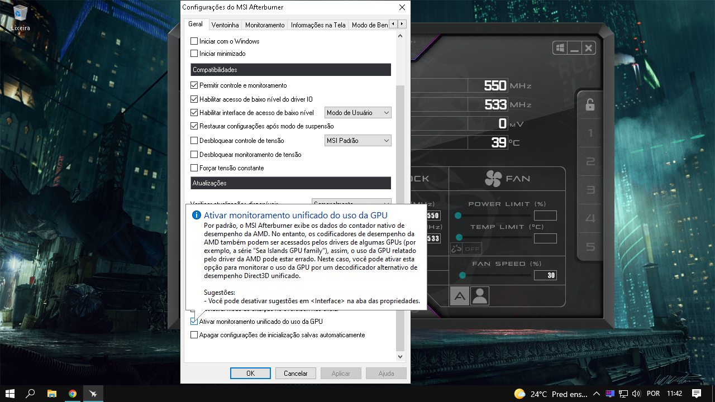The image size is (715, 402).
Task: Click the Fan Speed slider handle
Action: click(x=463, y=275)
